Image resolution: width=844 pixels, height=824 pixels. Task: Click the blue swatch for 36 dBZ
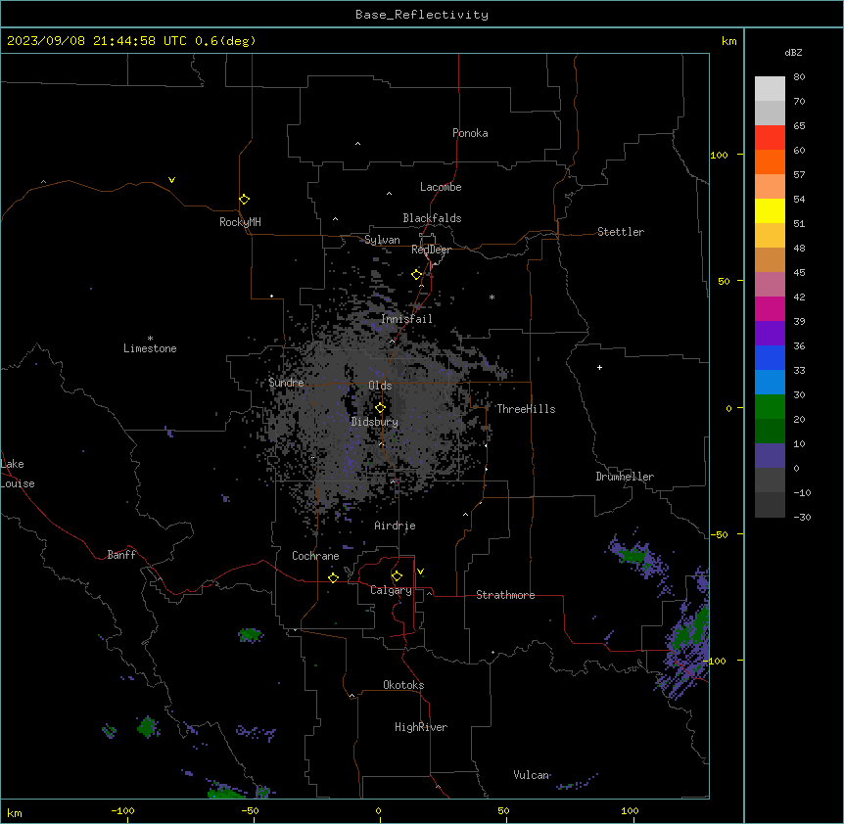coord(770,357)
